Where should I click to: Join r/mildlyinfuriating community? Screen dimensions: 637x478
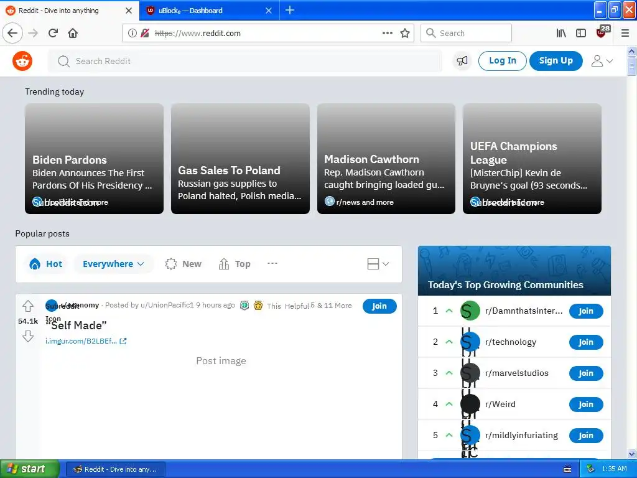coord(586,435)
